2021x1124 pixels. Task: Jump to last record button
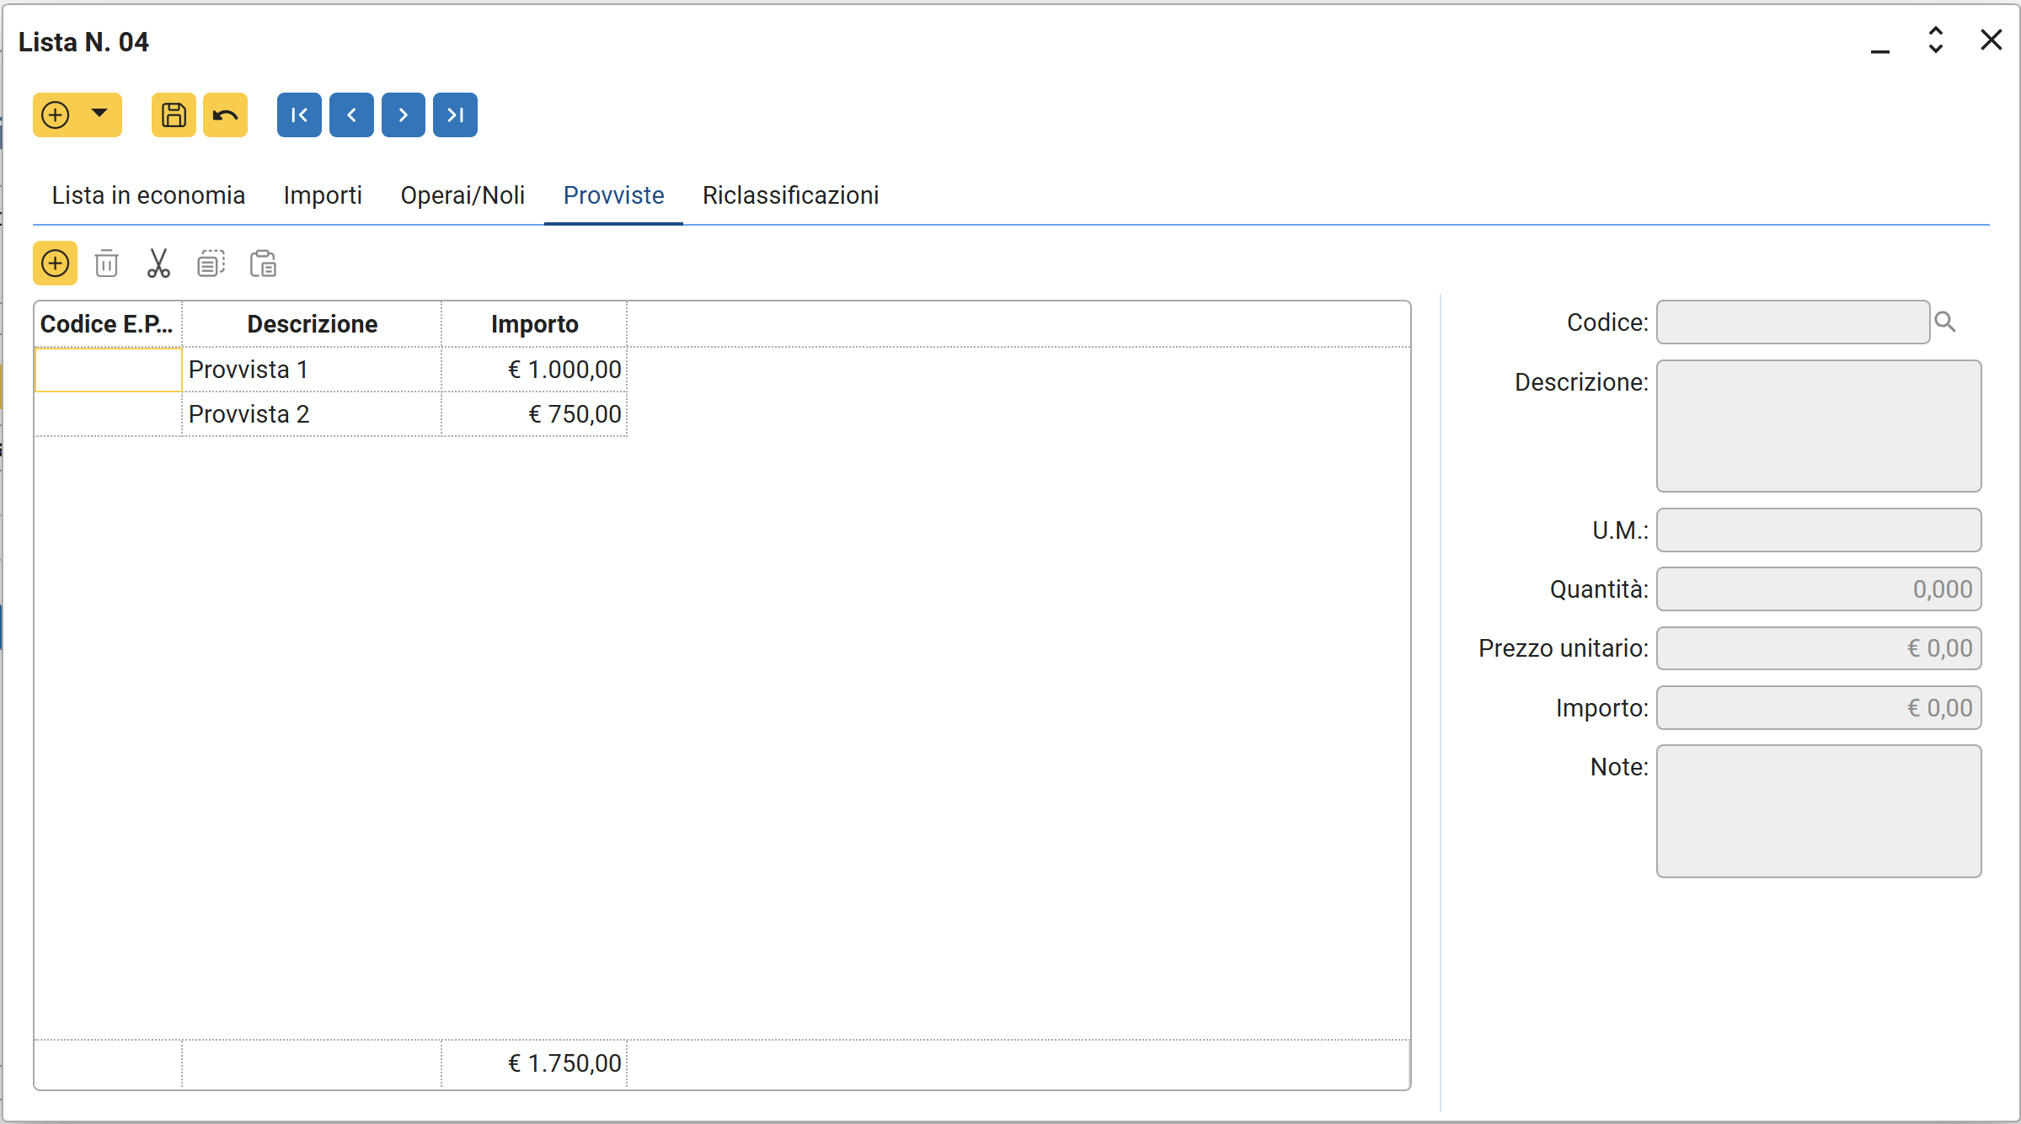click(x=455, y=115)
